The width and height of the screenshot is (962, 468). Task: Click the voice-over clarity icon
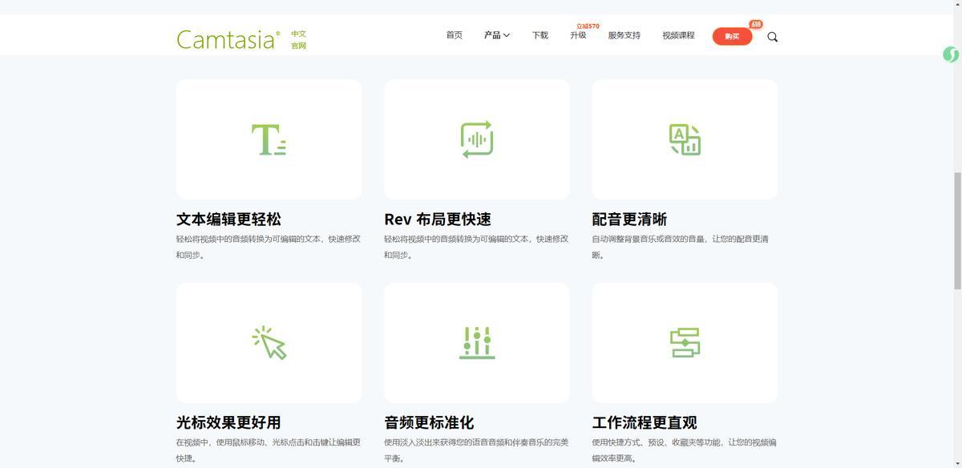tap(685, 139)
